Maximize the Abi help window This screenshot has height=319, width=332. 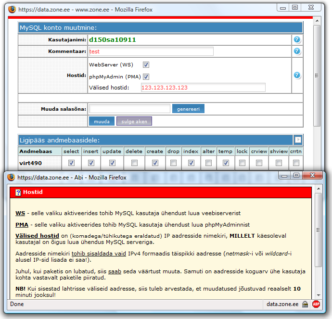click(x=296, y=175)
